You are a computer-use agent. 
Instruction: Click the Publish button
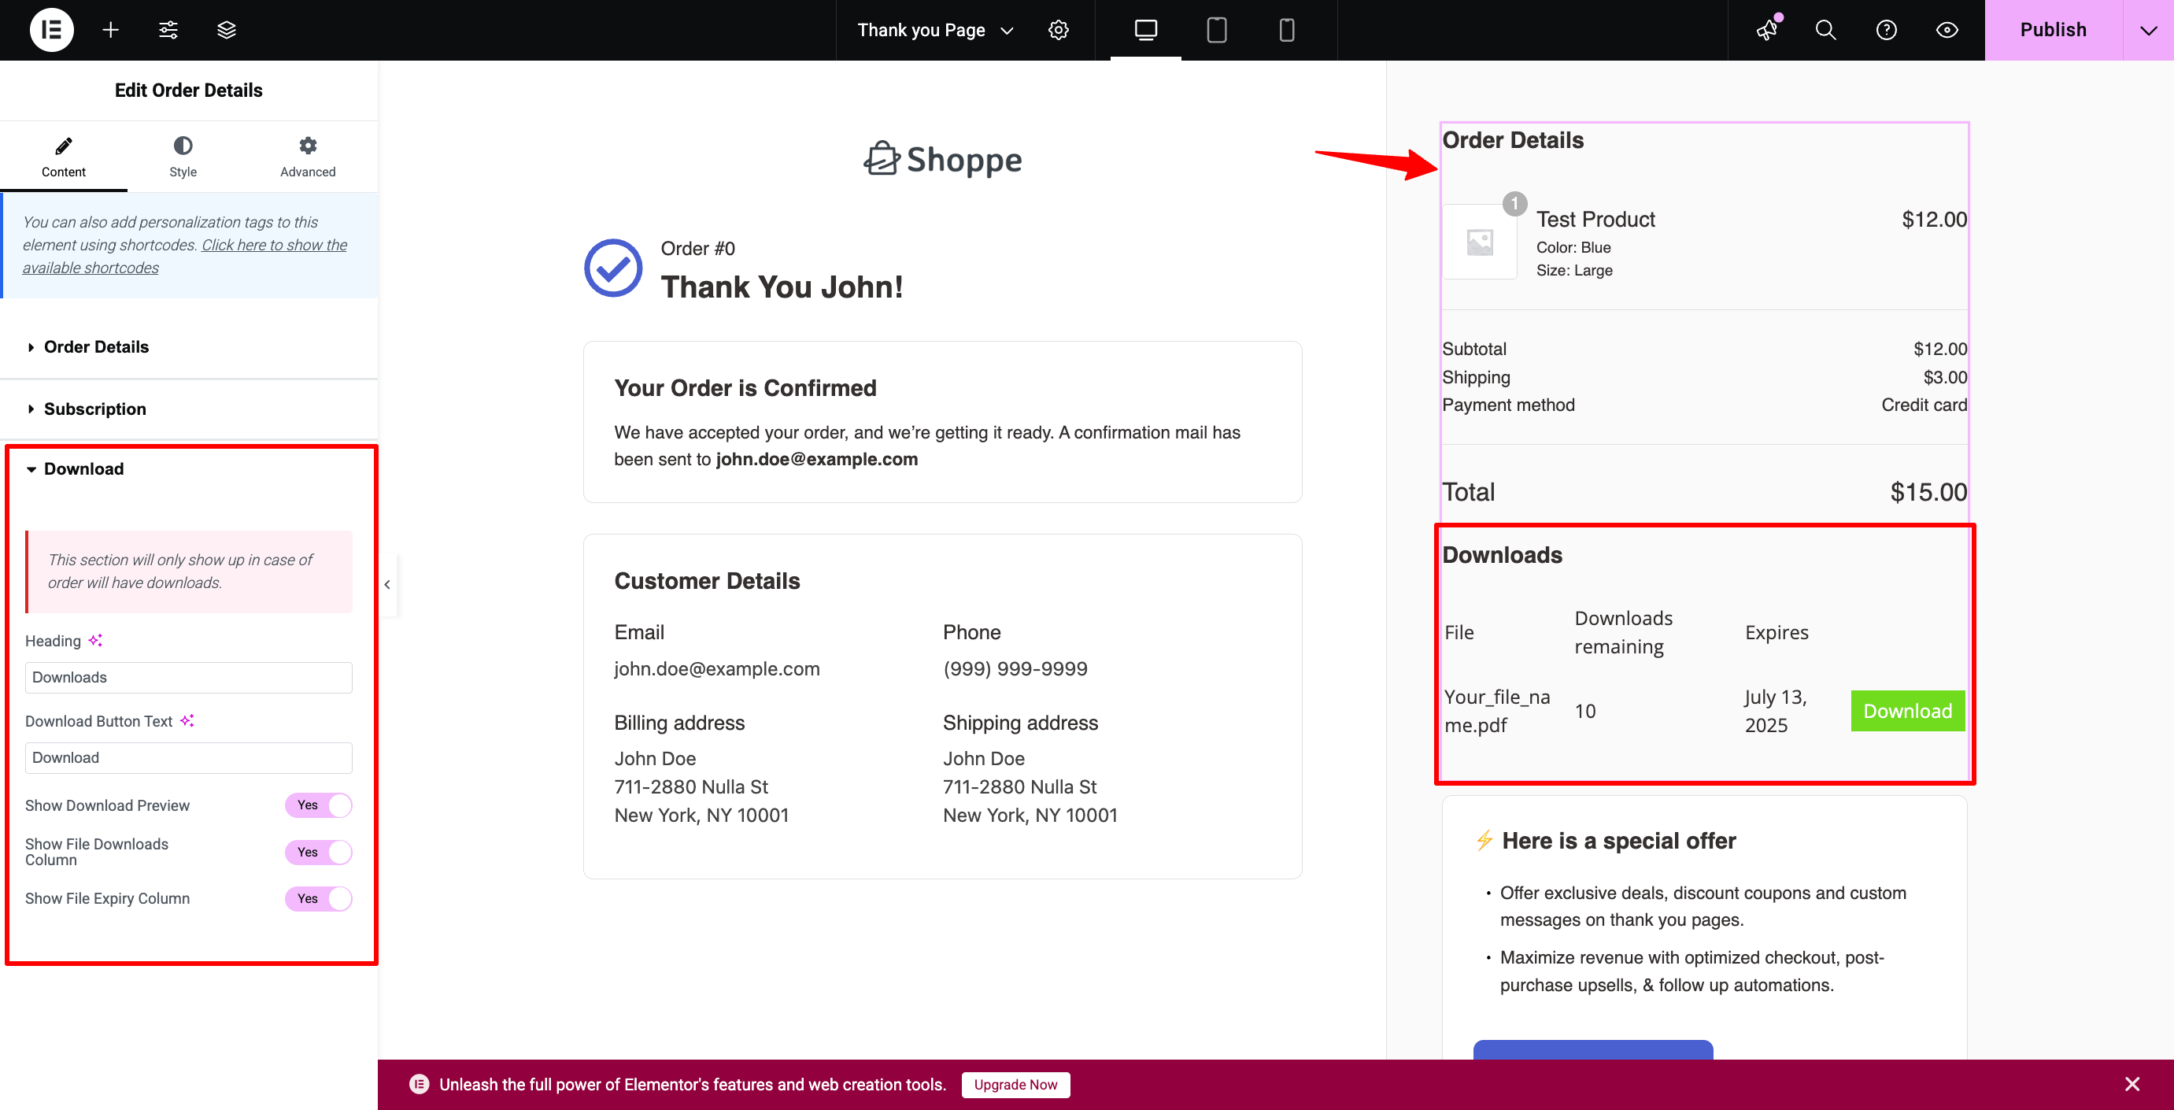pyautogui.click(x=2053, y=31)
